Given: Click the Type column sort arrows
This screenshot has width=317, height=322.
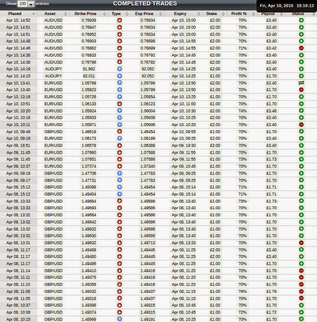Looking at the screenshot, I should [127, 14].
